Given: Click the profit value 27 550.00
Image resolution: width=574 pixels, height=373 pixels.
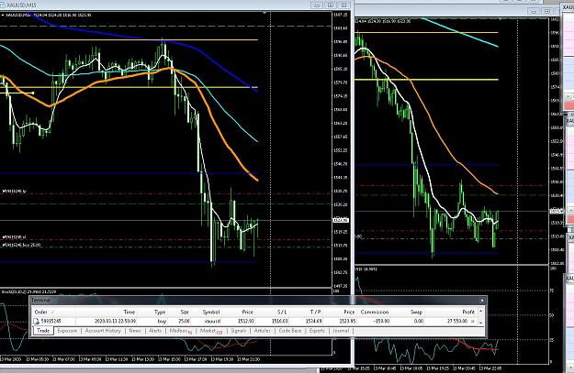Looking at the screenshot, I should [x=457, y=321].
